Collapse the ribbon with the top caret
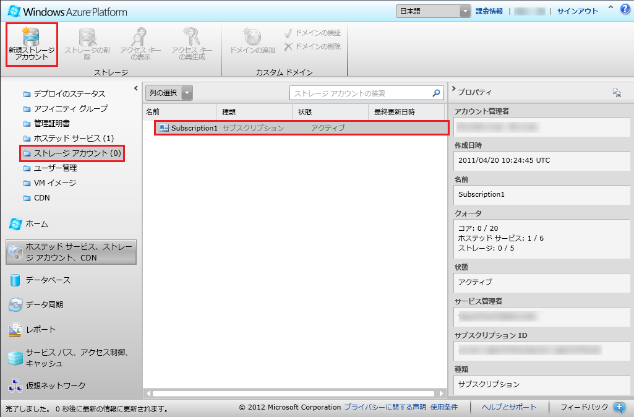 coord(610,7)
